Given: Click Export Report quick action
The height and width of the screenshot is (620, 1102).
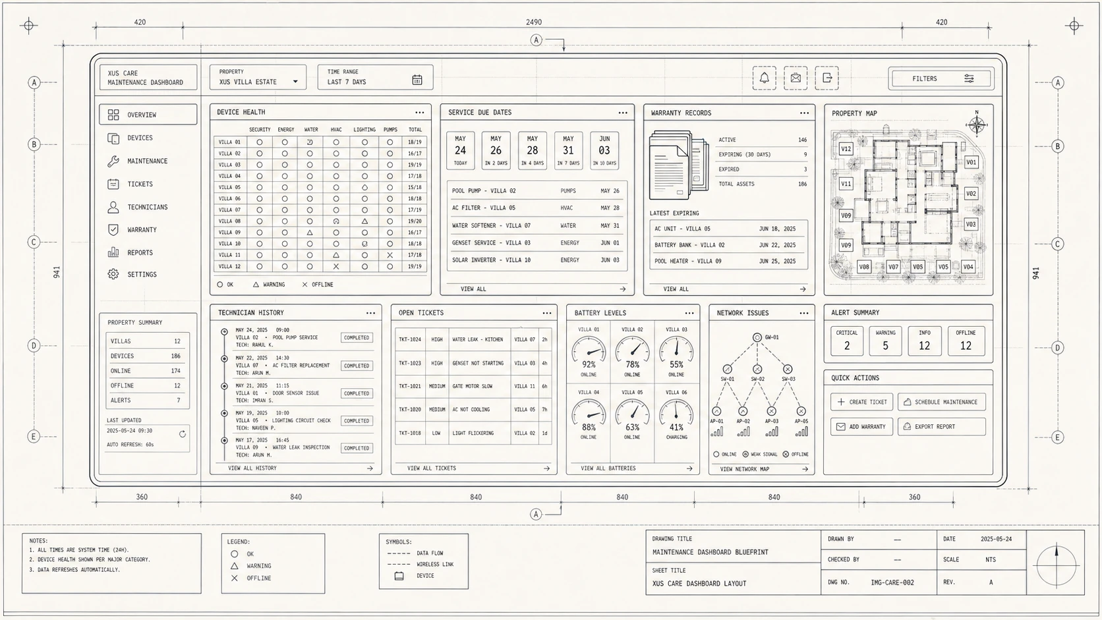Looking at the screenshot, I should click(942, 426).
